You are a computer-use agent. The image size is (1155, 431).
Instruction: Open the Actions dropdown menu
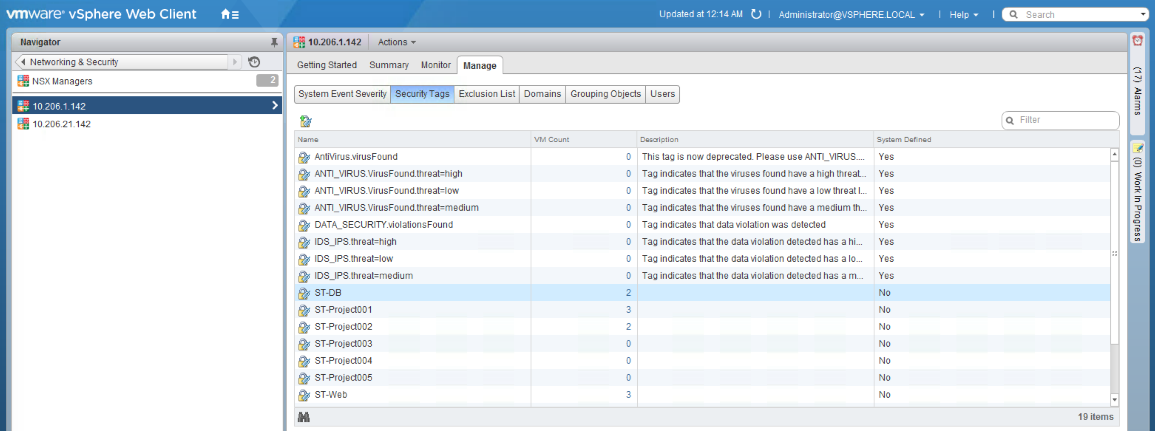tap(397, 42)
